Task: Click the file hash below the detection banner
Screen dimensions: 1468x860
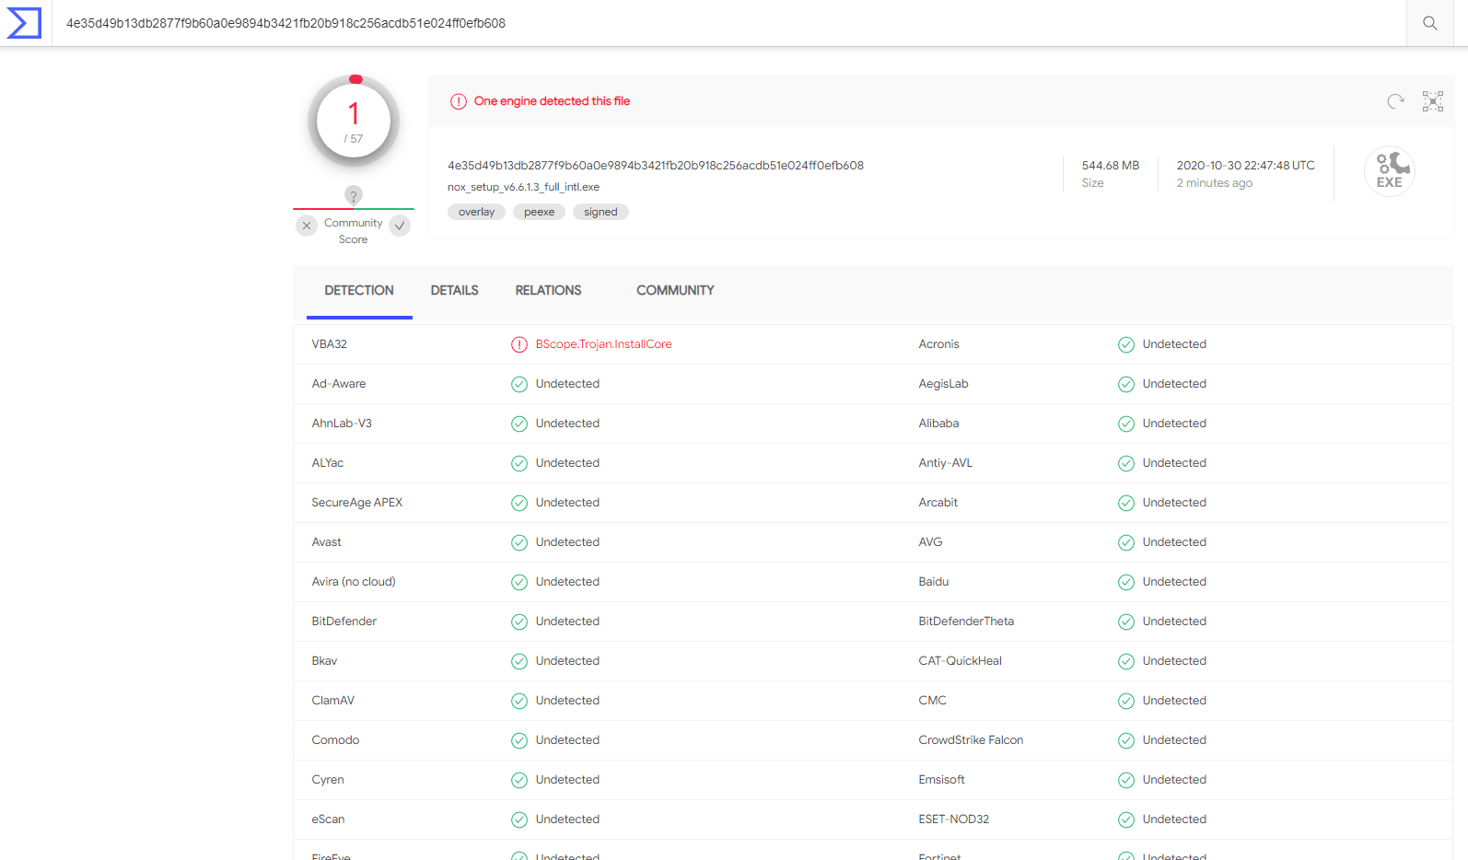Action: point(656,166)
